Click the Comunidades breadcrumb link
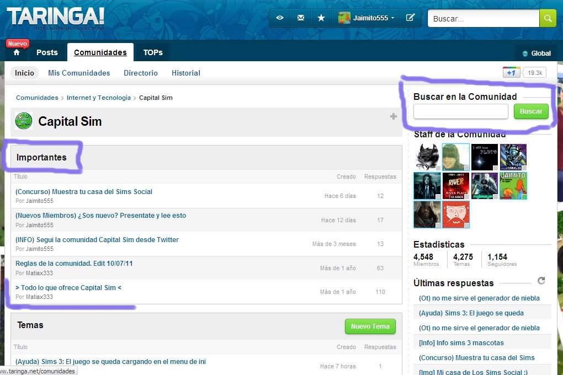The width and height of the screenshot is (563, 375). [37, 98]
